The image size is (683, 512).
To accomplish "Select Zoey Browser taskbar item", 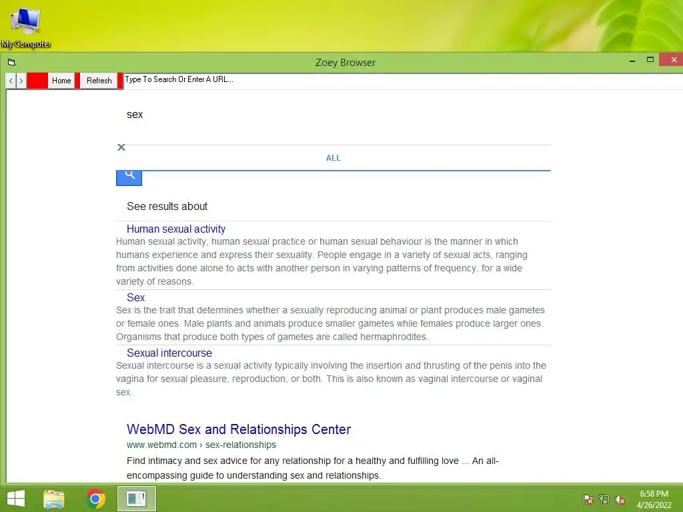I will pos(136,499).
